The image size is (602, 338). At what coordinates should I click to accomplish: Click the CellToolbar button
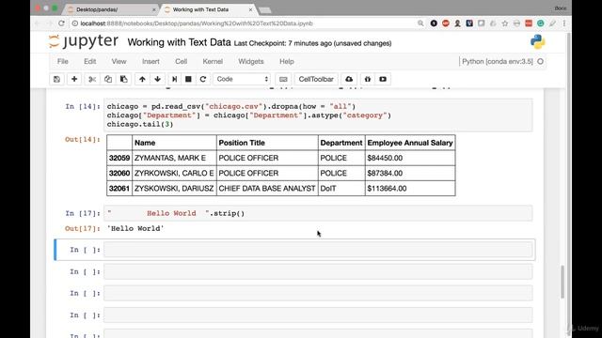tap(316, 79)
